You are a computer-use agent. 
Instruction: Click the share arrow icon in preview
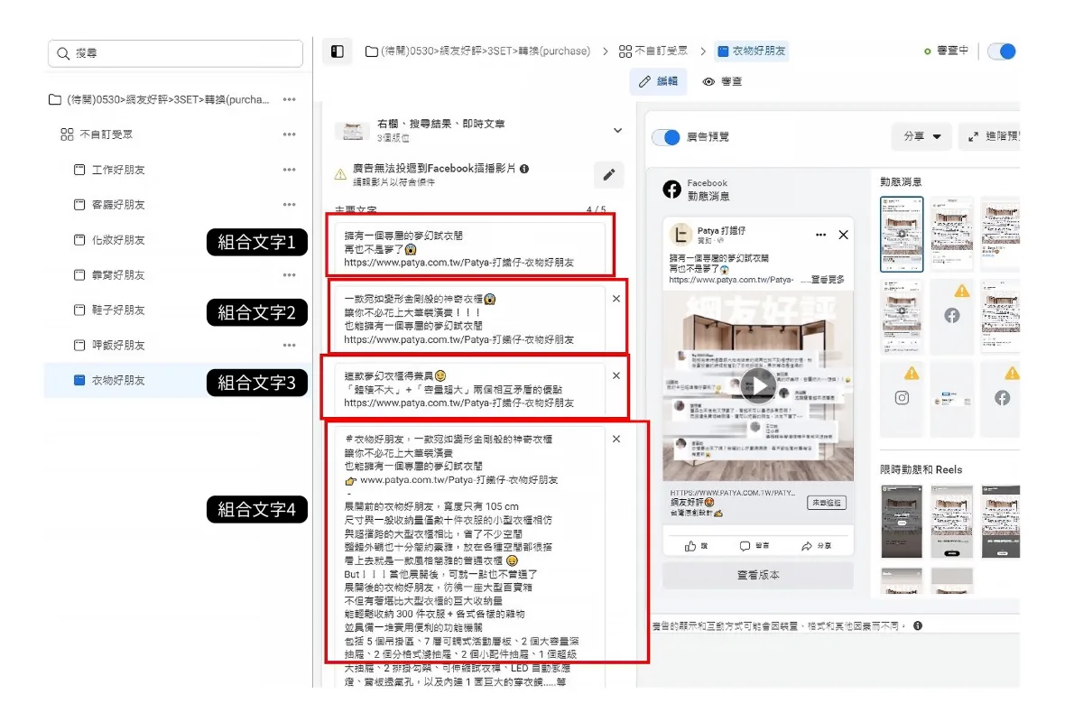(x=806, y=546)
